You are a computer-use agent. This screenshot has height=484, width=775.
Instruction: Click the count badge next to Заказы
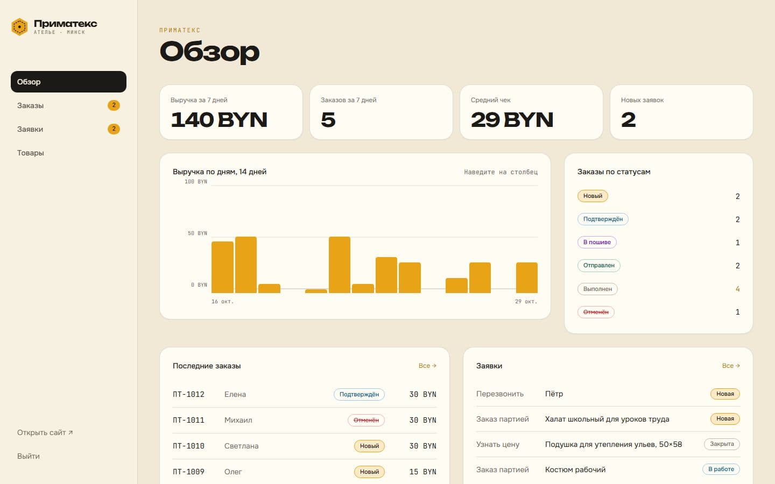click(x=114, y=105)
